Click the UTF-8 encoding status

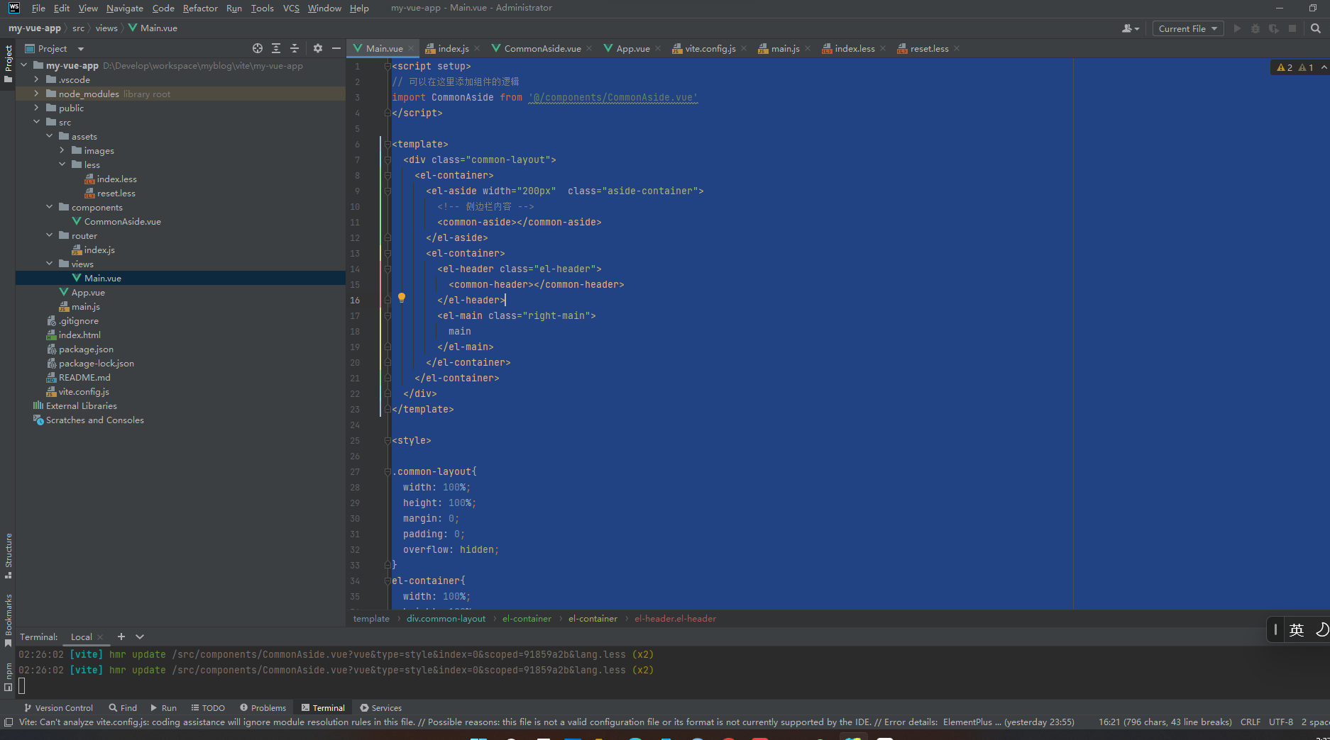point(1281,722)
